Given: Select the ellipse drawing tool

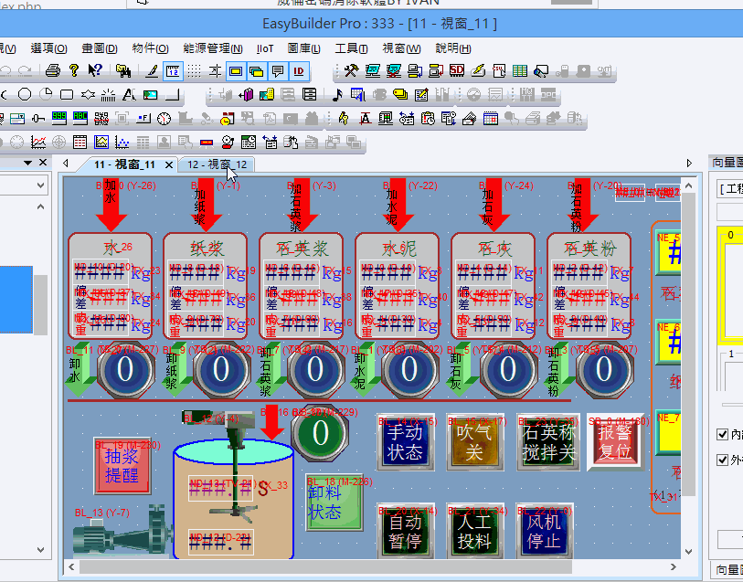Looking at the screenshot, I should (25, 94).
